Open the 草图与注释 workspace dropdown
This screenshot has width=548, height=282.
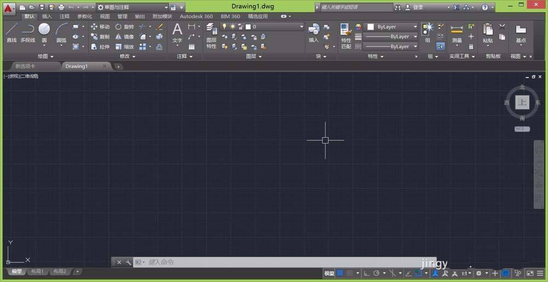click(133, 7)
